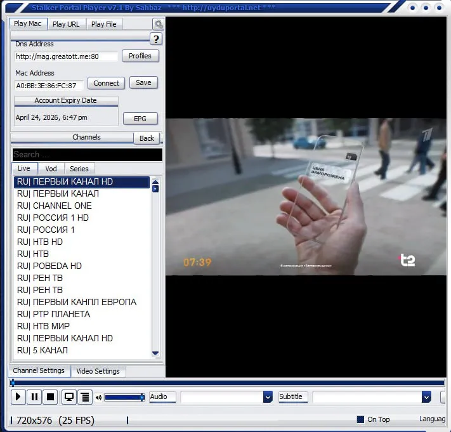Select channel RU| РОССИЯ 1 HD

pyautogui.click(x=82, y=218)
